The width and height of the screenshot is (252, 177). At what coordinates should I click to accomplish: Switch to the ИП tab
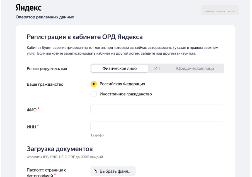157,68
